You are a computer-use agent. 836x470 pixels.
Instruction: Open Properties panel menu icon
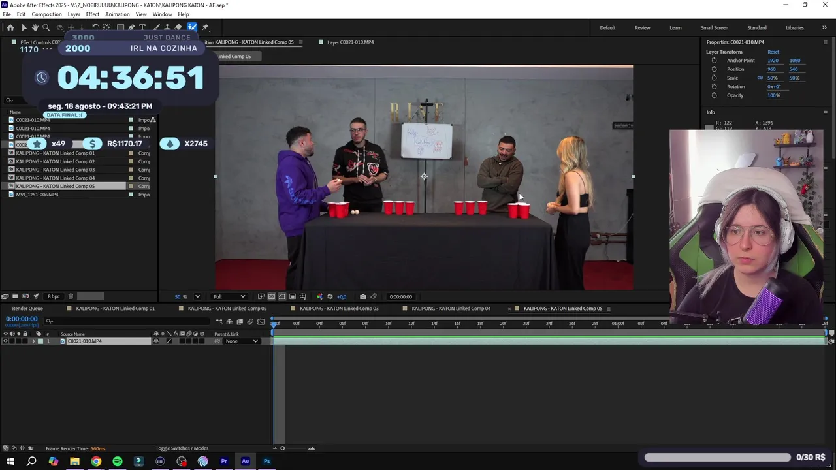pyautogui.click(x=825, y=42)
